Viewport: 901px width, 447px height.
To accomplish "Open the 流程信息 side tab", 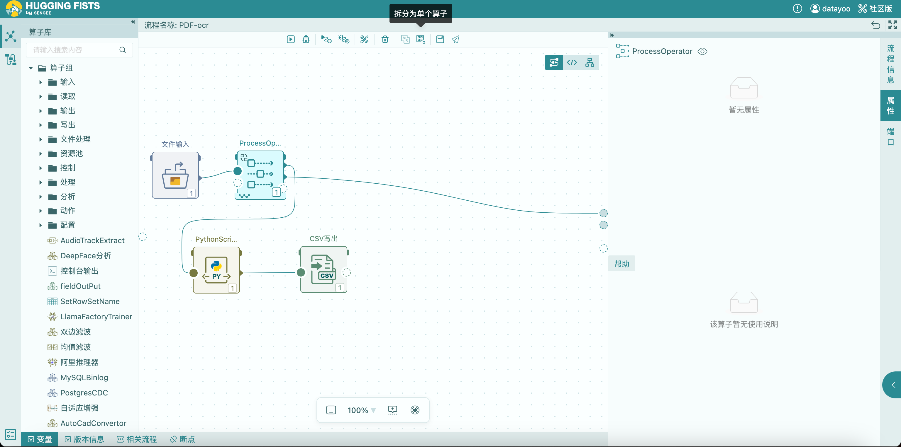I will 890,64.
